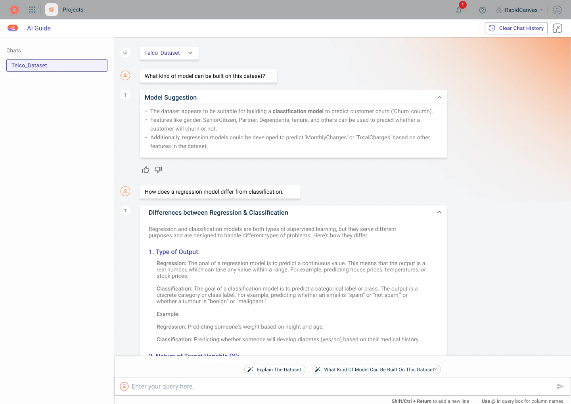
Task: Click the AI Guide assistant icon
Action: (x=13, y=28)
